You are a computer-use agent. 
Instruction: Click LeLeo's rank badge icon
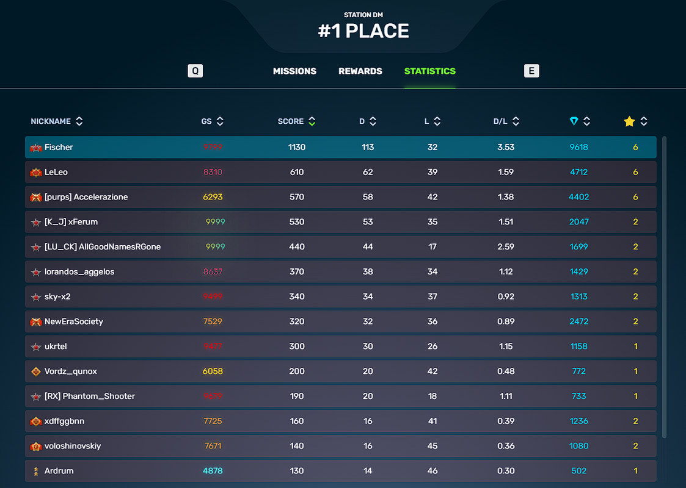click(36, 173)
